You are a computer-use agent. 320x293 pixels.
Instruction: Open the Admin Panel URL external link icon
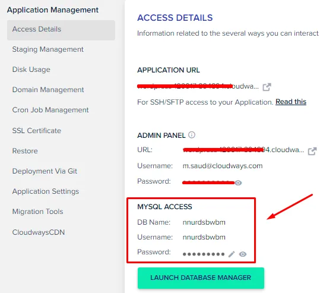click(312, 151)
